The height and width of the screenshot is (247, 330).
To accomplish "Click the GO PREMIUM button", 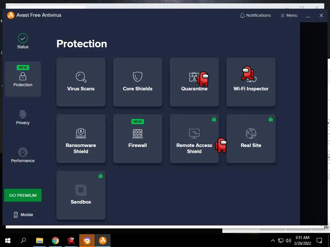I will [x=23, y=195].
